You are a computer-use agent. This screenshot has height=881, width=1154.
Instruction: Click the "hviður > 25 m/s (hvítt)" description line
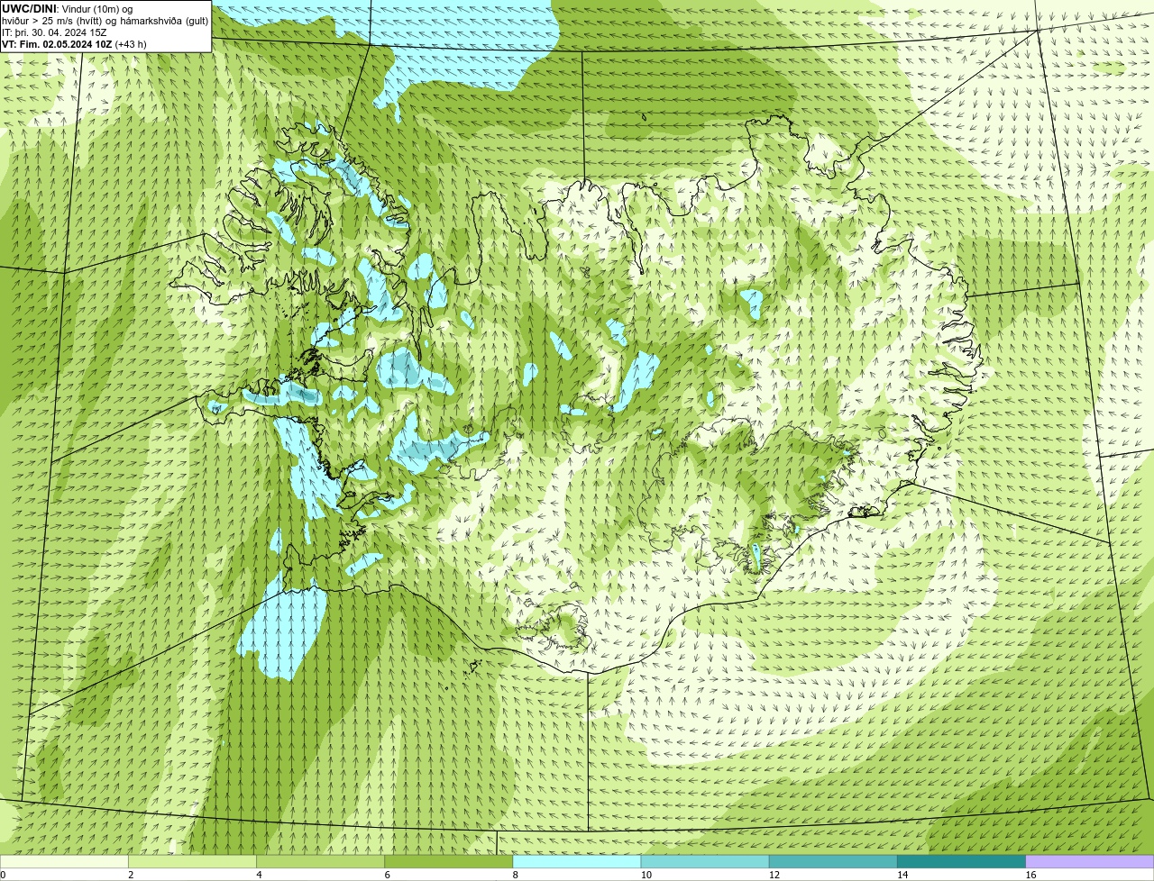(105, 21)
